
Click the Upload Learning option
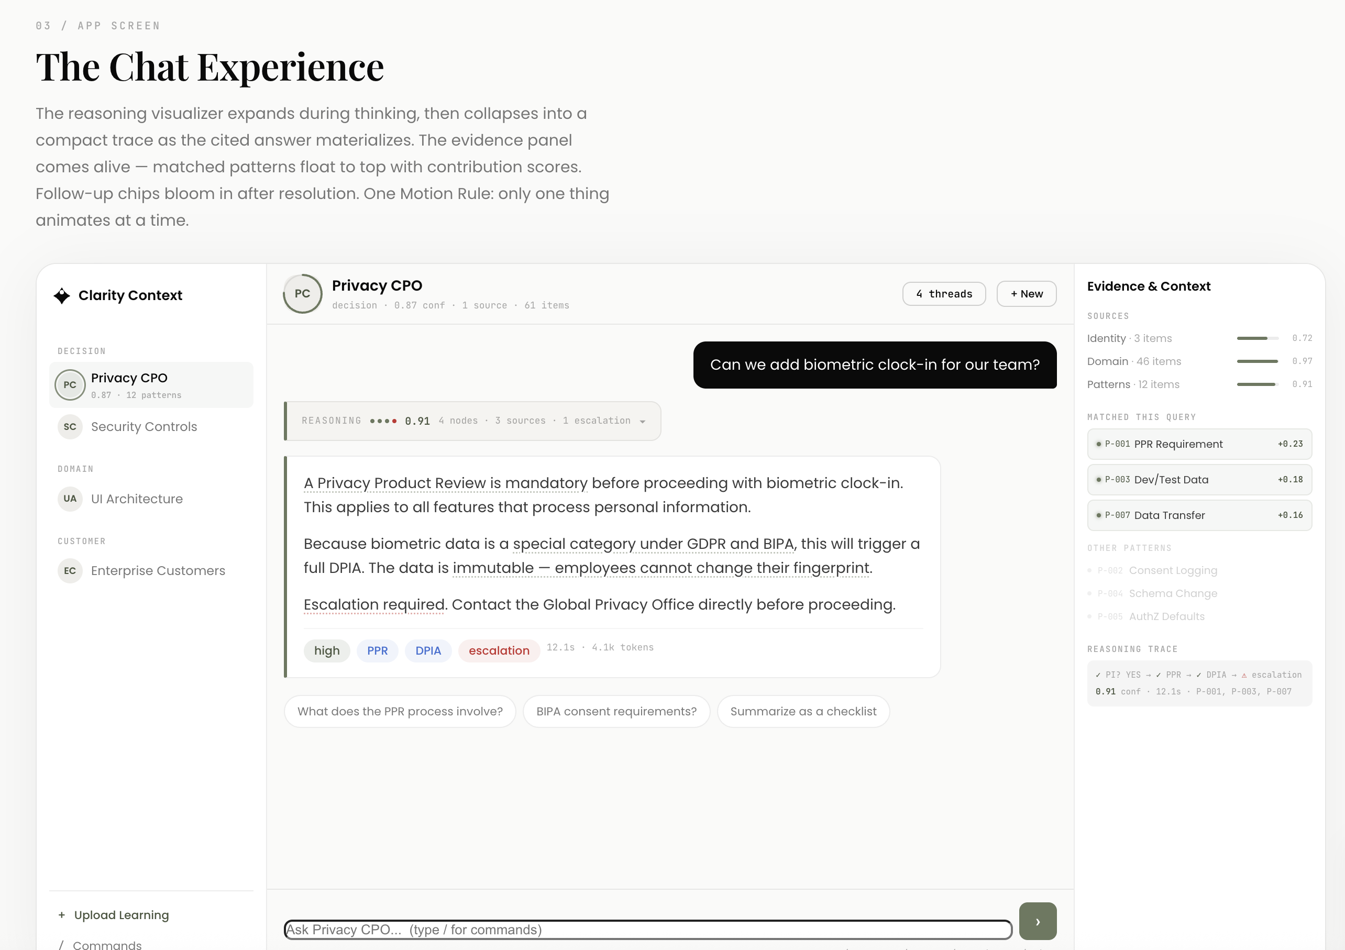click(122, 915)
